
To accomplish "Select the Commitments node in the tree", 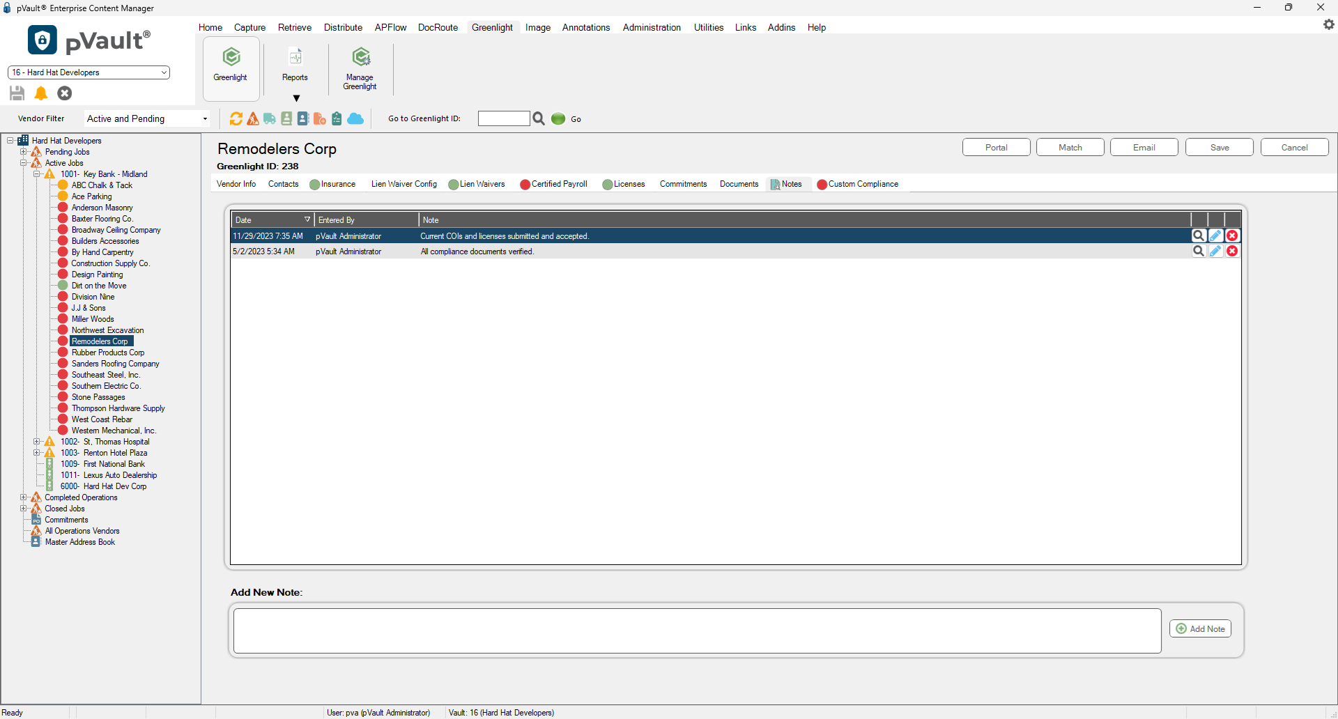I will pyautogui.click(x=66, y=520).
